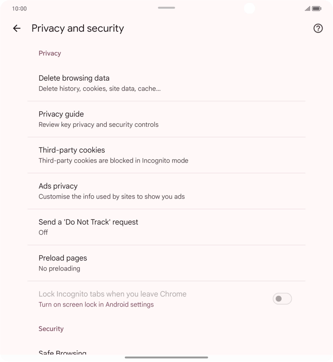Select the Security section header
Screen dimensions: 333x362
[51, 329]
